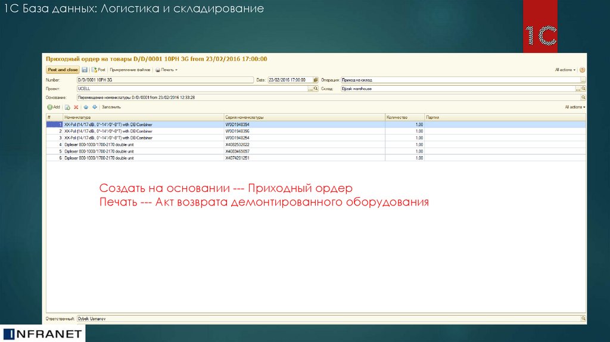Click the Заполнить command in the table toolbar
This screenshot has width=610, height=342.
(x=111, y=107)
